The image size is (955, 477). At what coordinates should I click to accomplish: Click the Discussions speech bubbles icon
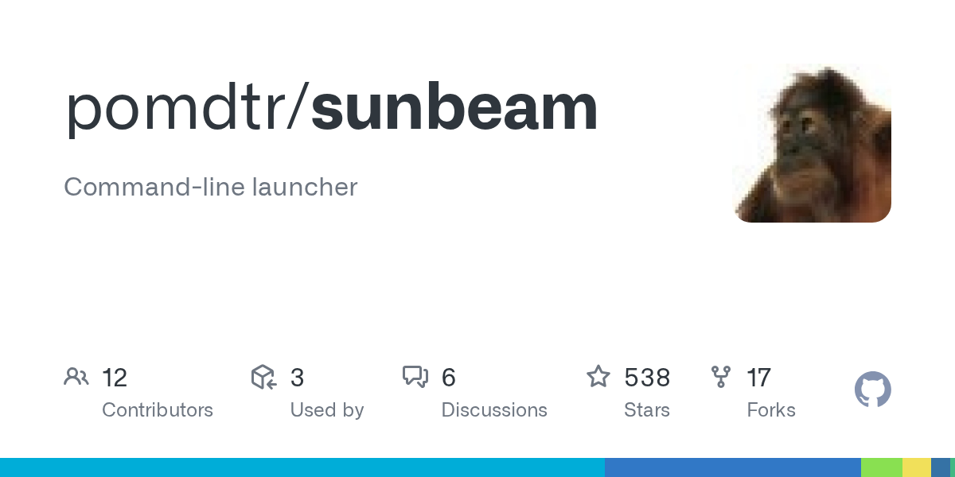(x=415, y=377)
